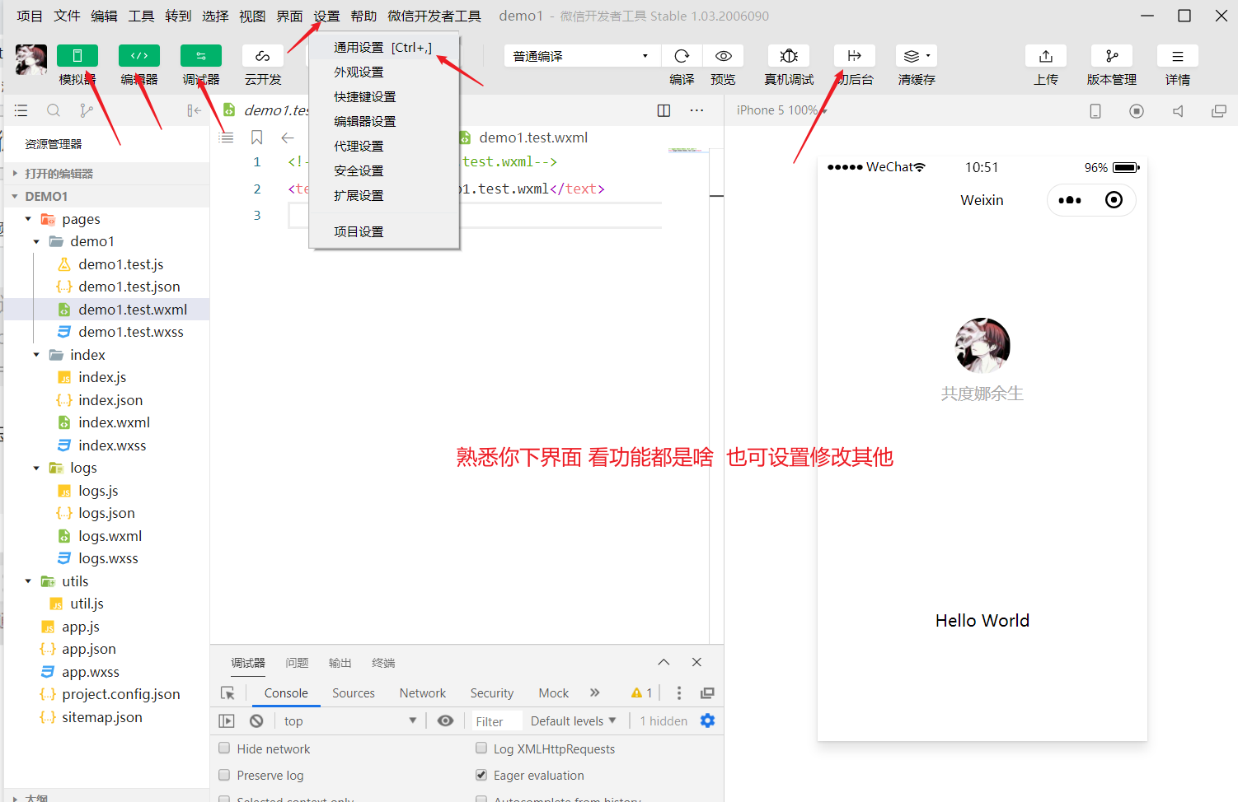Select 快捷键设置 from the settings menu
The height and width of the screenshot is (802, 1238).
coord(384,97)
